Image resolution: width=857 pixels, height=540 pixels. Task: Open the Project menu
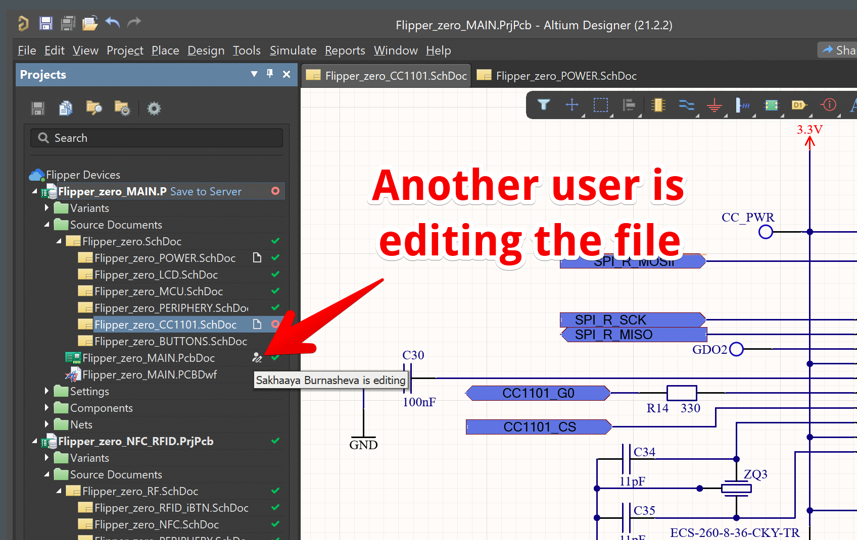125,50
